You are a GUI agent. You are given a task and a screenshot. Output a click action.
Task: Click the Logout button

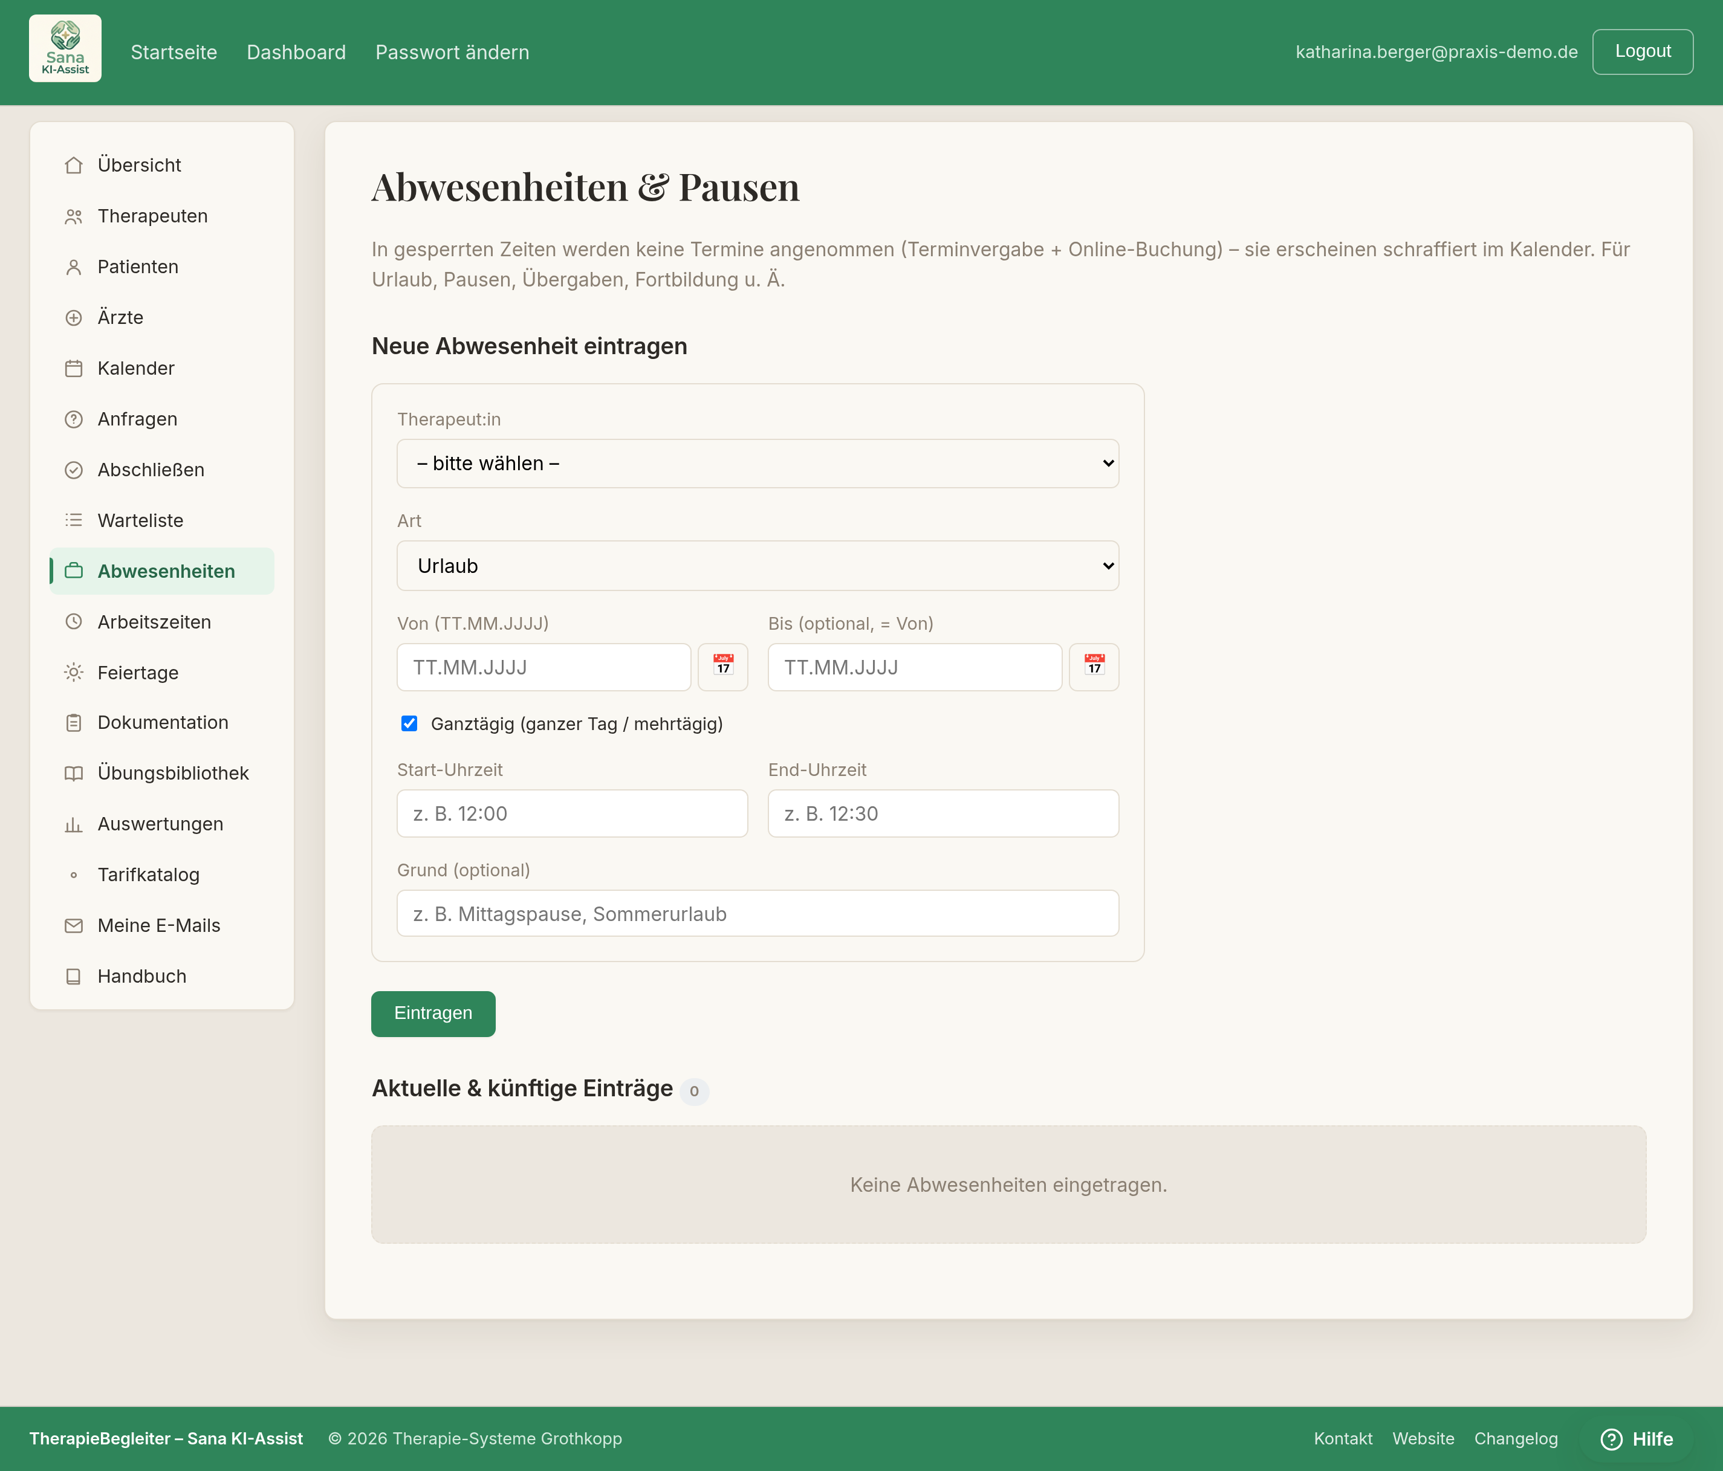(1643, 51)
